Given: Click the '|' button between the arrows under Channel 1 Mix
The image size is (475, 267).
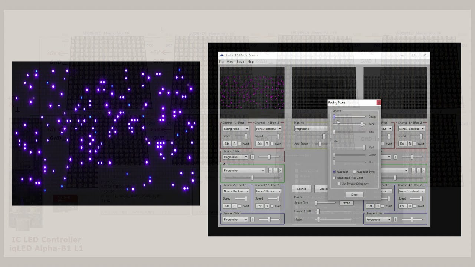Looking at the screenshot, I should (275, 171).
